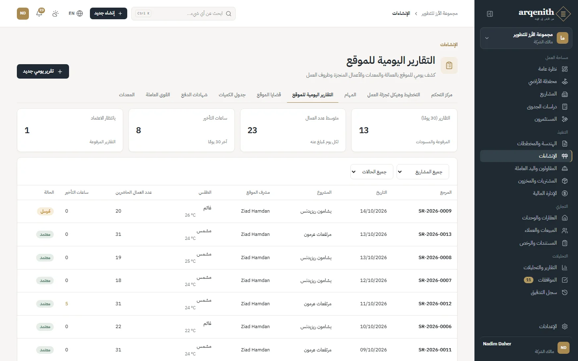Click the daily report clipboard header icon

coord(449,65)
